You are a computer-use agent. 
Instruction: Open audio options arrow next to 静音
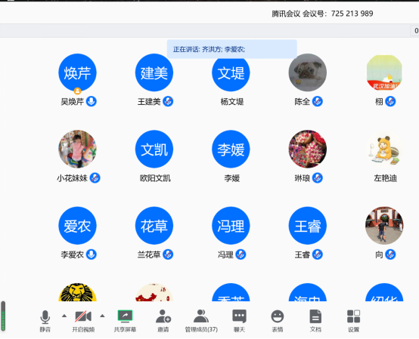coord(64,316)
